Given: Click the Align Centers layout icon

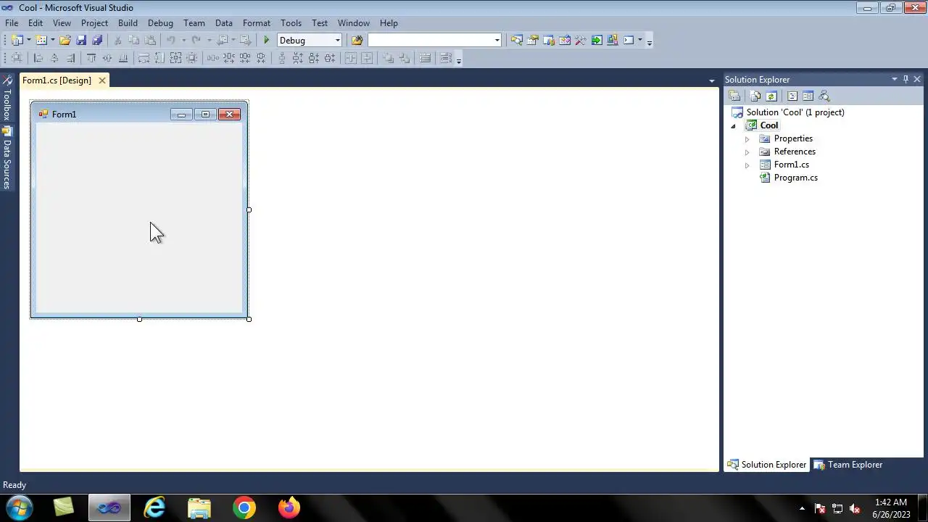Looking at the screenshot, I should coord(54,58).
